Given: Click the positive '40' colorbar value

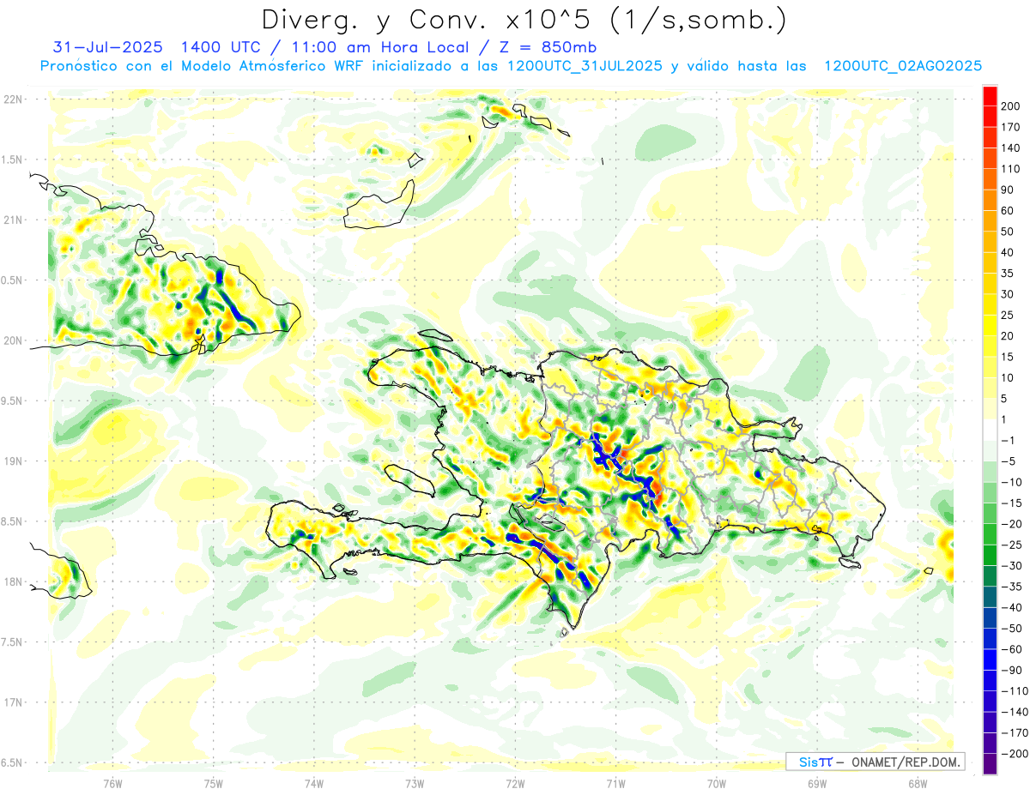Looking at the screenshot, I should coord(1008,252).
